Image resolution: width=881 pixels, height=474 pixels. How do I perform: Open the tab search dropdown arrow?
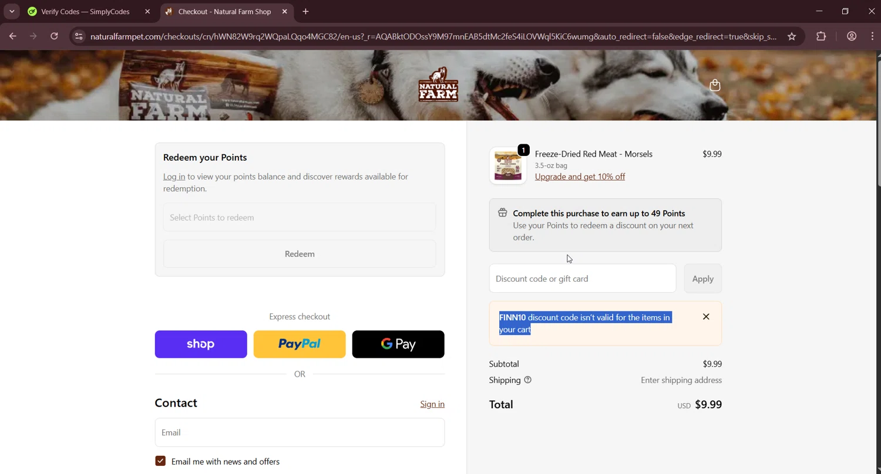(12, 11)
